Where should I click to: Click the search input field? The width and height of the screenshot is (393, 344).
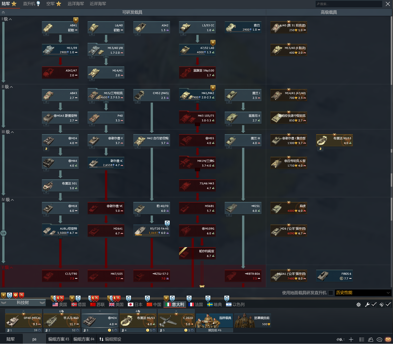[x=349, y=4]
